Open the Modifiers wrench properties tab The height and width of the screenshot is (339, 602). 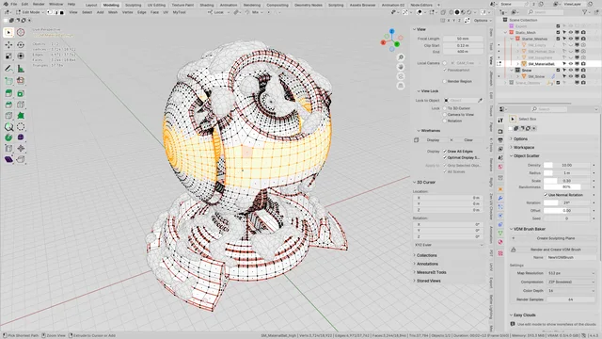click(500, 198)
